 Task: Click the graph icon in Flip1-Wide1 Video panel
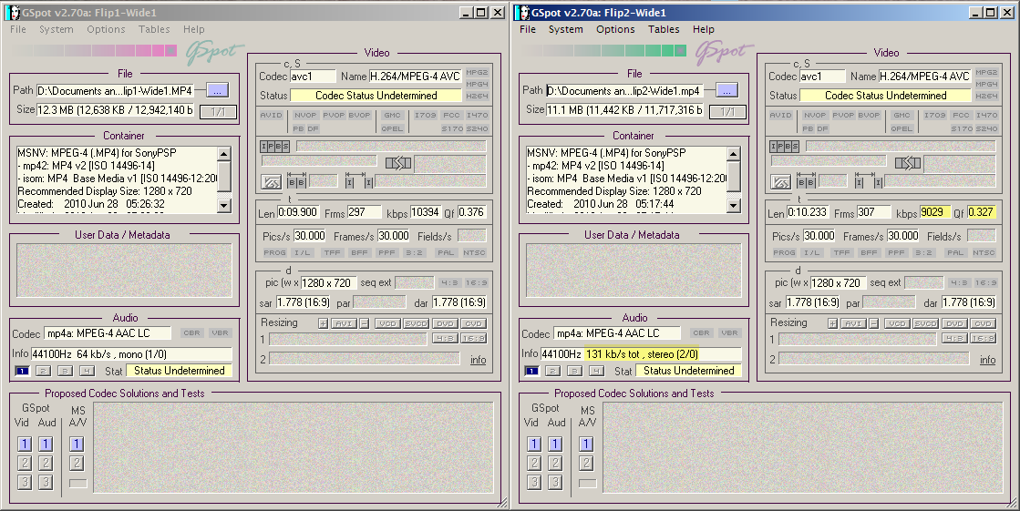pyautogui.click(x=272, y=182)
